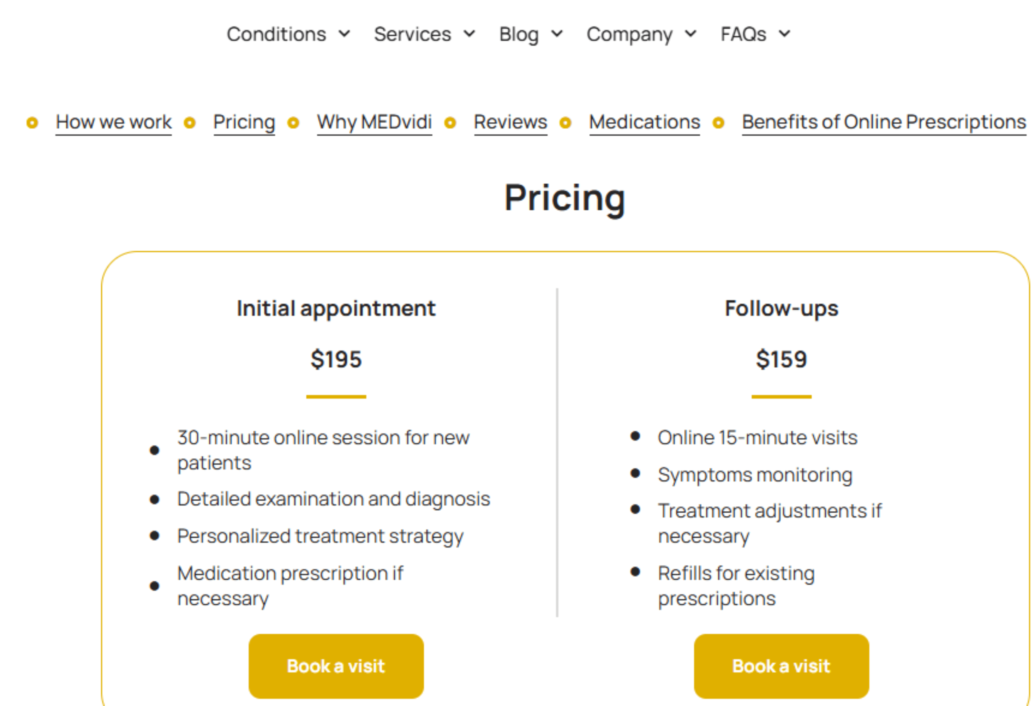Expand the Conditions dropdown chevron
1035x706 pixels.
344,34
